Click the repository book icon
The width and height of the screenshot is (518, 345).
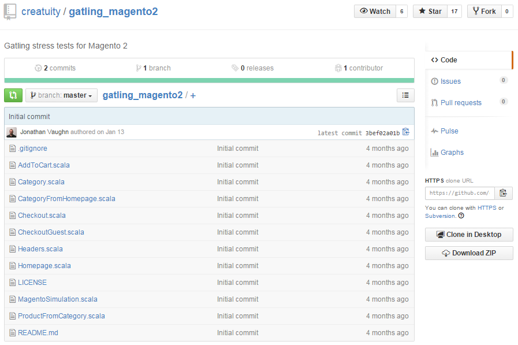[x=10, y=12]
